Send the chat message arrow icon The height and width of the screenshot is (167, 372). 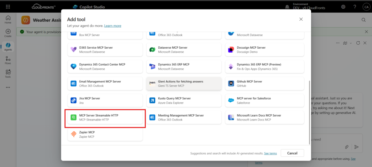tap(356, 147)
